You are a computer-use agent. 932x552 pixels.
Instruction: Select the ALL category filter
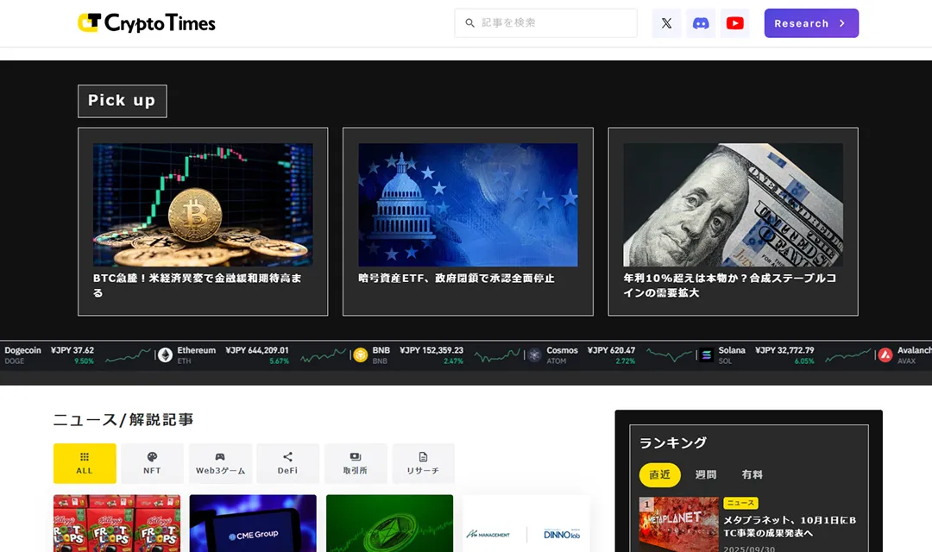click(85, 463)
